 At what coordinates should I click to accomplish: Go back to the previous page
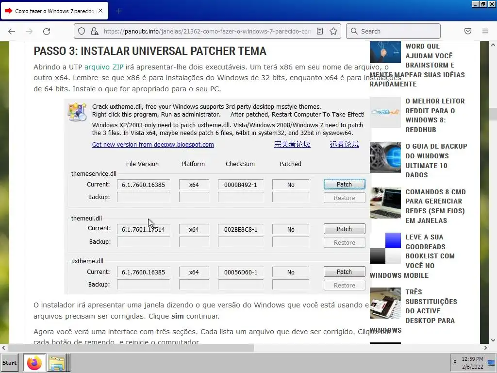pos(12,31)
